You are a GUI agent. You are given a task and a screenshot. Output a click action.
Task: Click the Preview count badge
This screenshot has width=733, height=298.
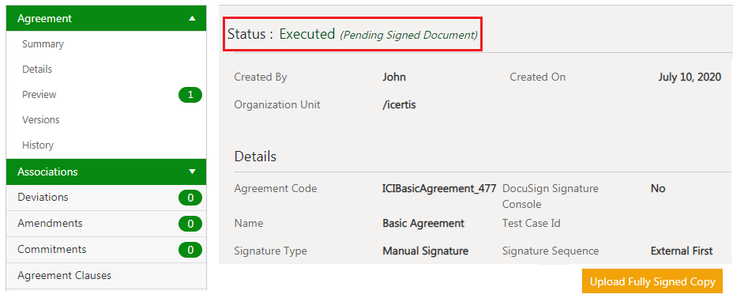(190, 95)
